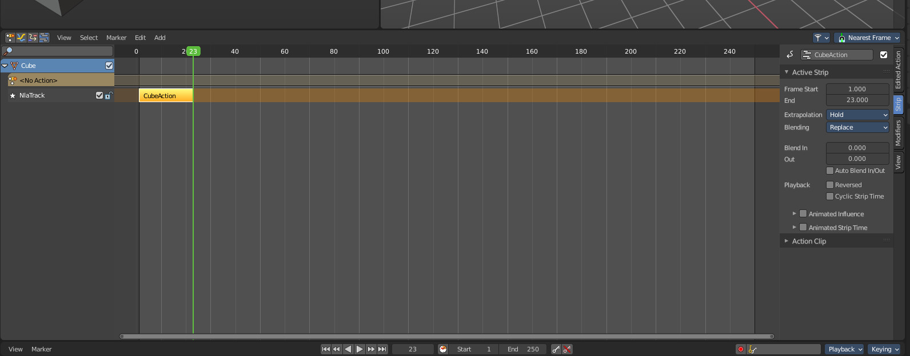Click the End 23.000 value field
Viewport: 910px width, 356px height.
pyautogui.click(x=857, y=100)
